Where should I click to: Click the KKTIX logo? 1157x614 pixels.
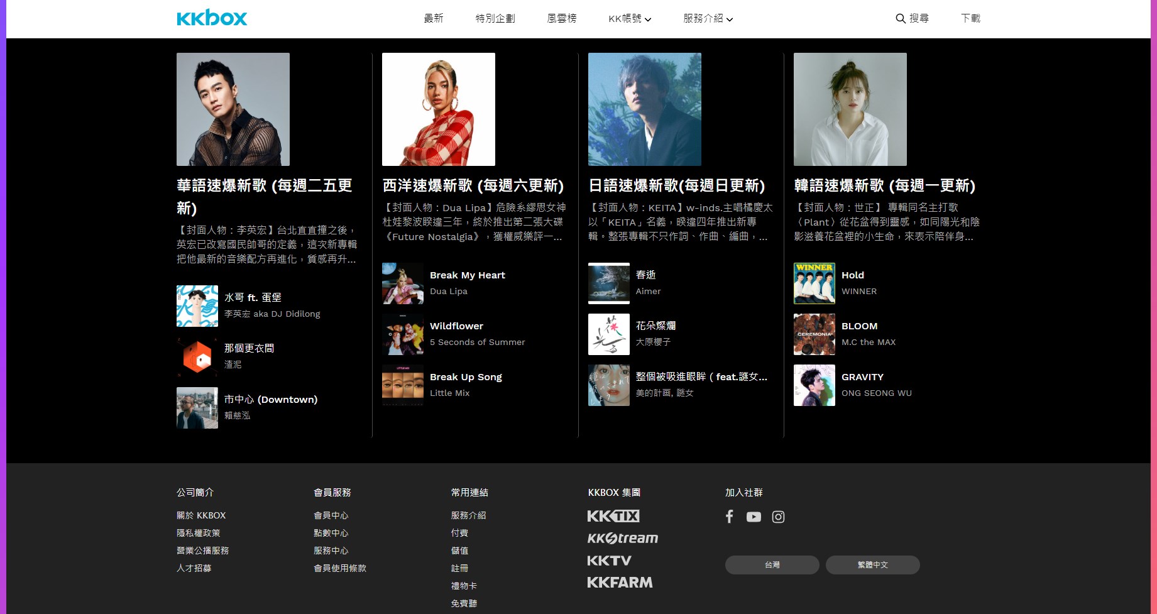click(613, 516)
